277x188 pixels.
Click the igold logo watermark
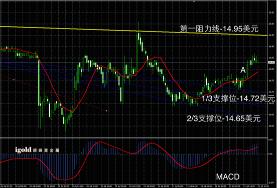37,150
